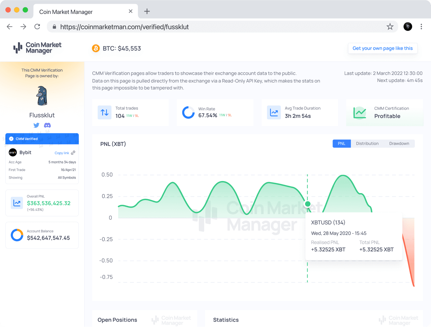Click the -0.75 y-axis label

click(x=106, y=277)
